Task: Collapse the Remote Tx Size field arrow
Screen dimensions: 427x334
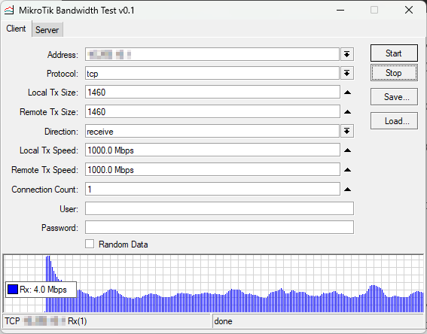Action: (x=347, y=112)
